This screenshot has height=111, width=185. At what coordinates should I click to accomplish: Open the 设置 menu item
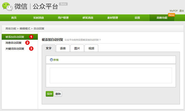click(137, 18)
